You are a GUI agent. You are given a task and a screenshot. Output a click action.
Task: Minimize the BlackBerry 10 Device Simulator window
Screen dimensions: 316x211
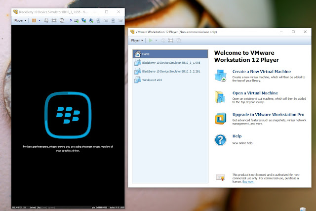coord(95,12)
